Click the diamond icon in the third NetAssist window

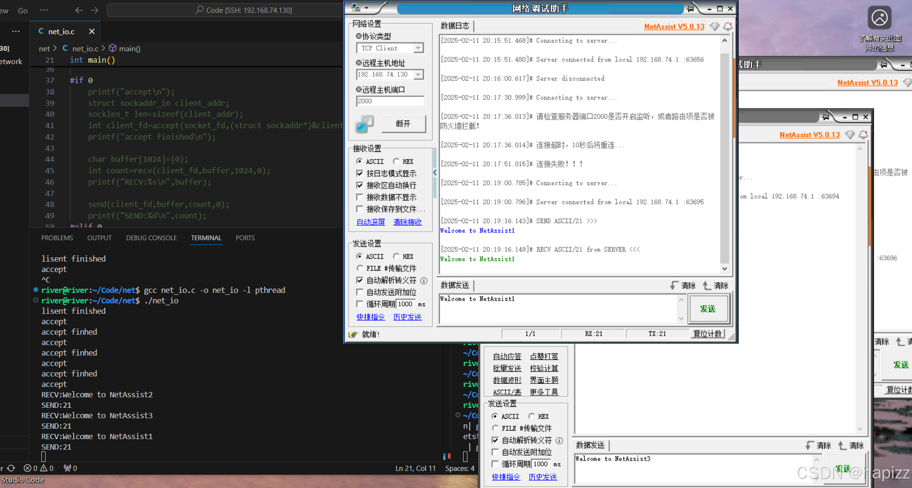pos(850,135)
